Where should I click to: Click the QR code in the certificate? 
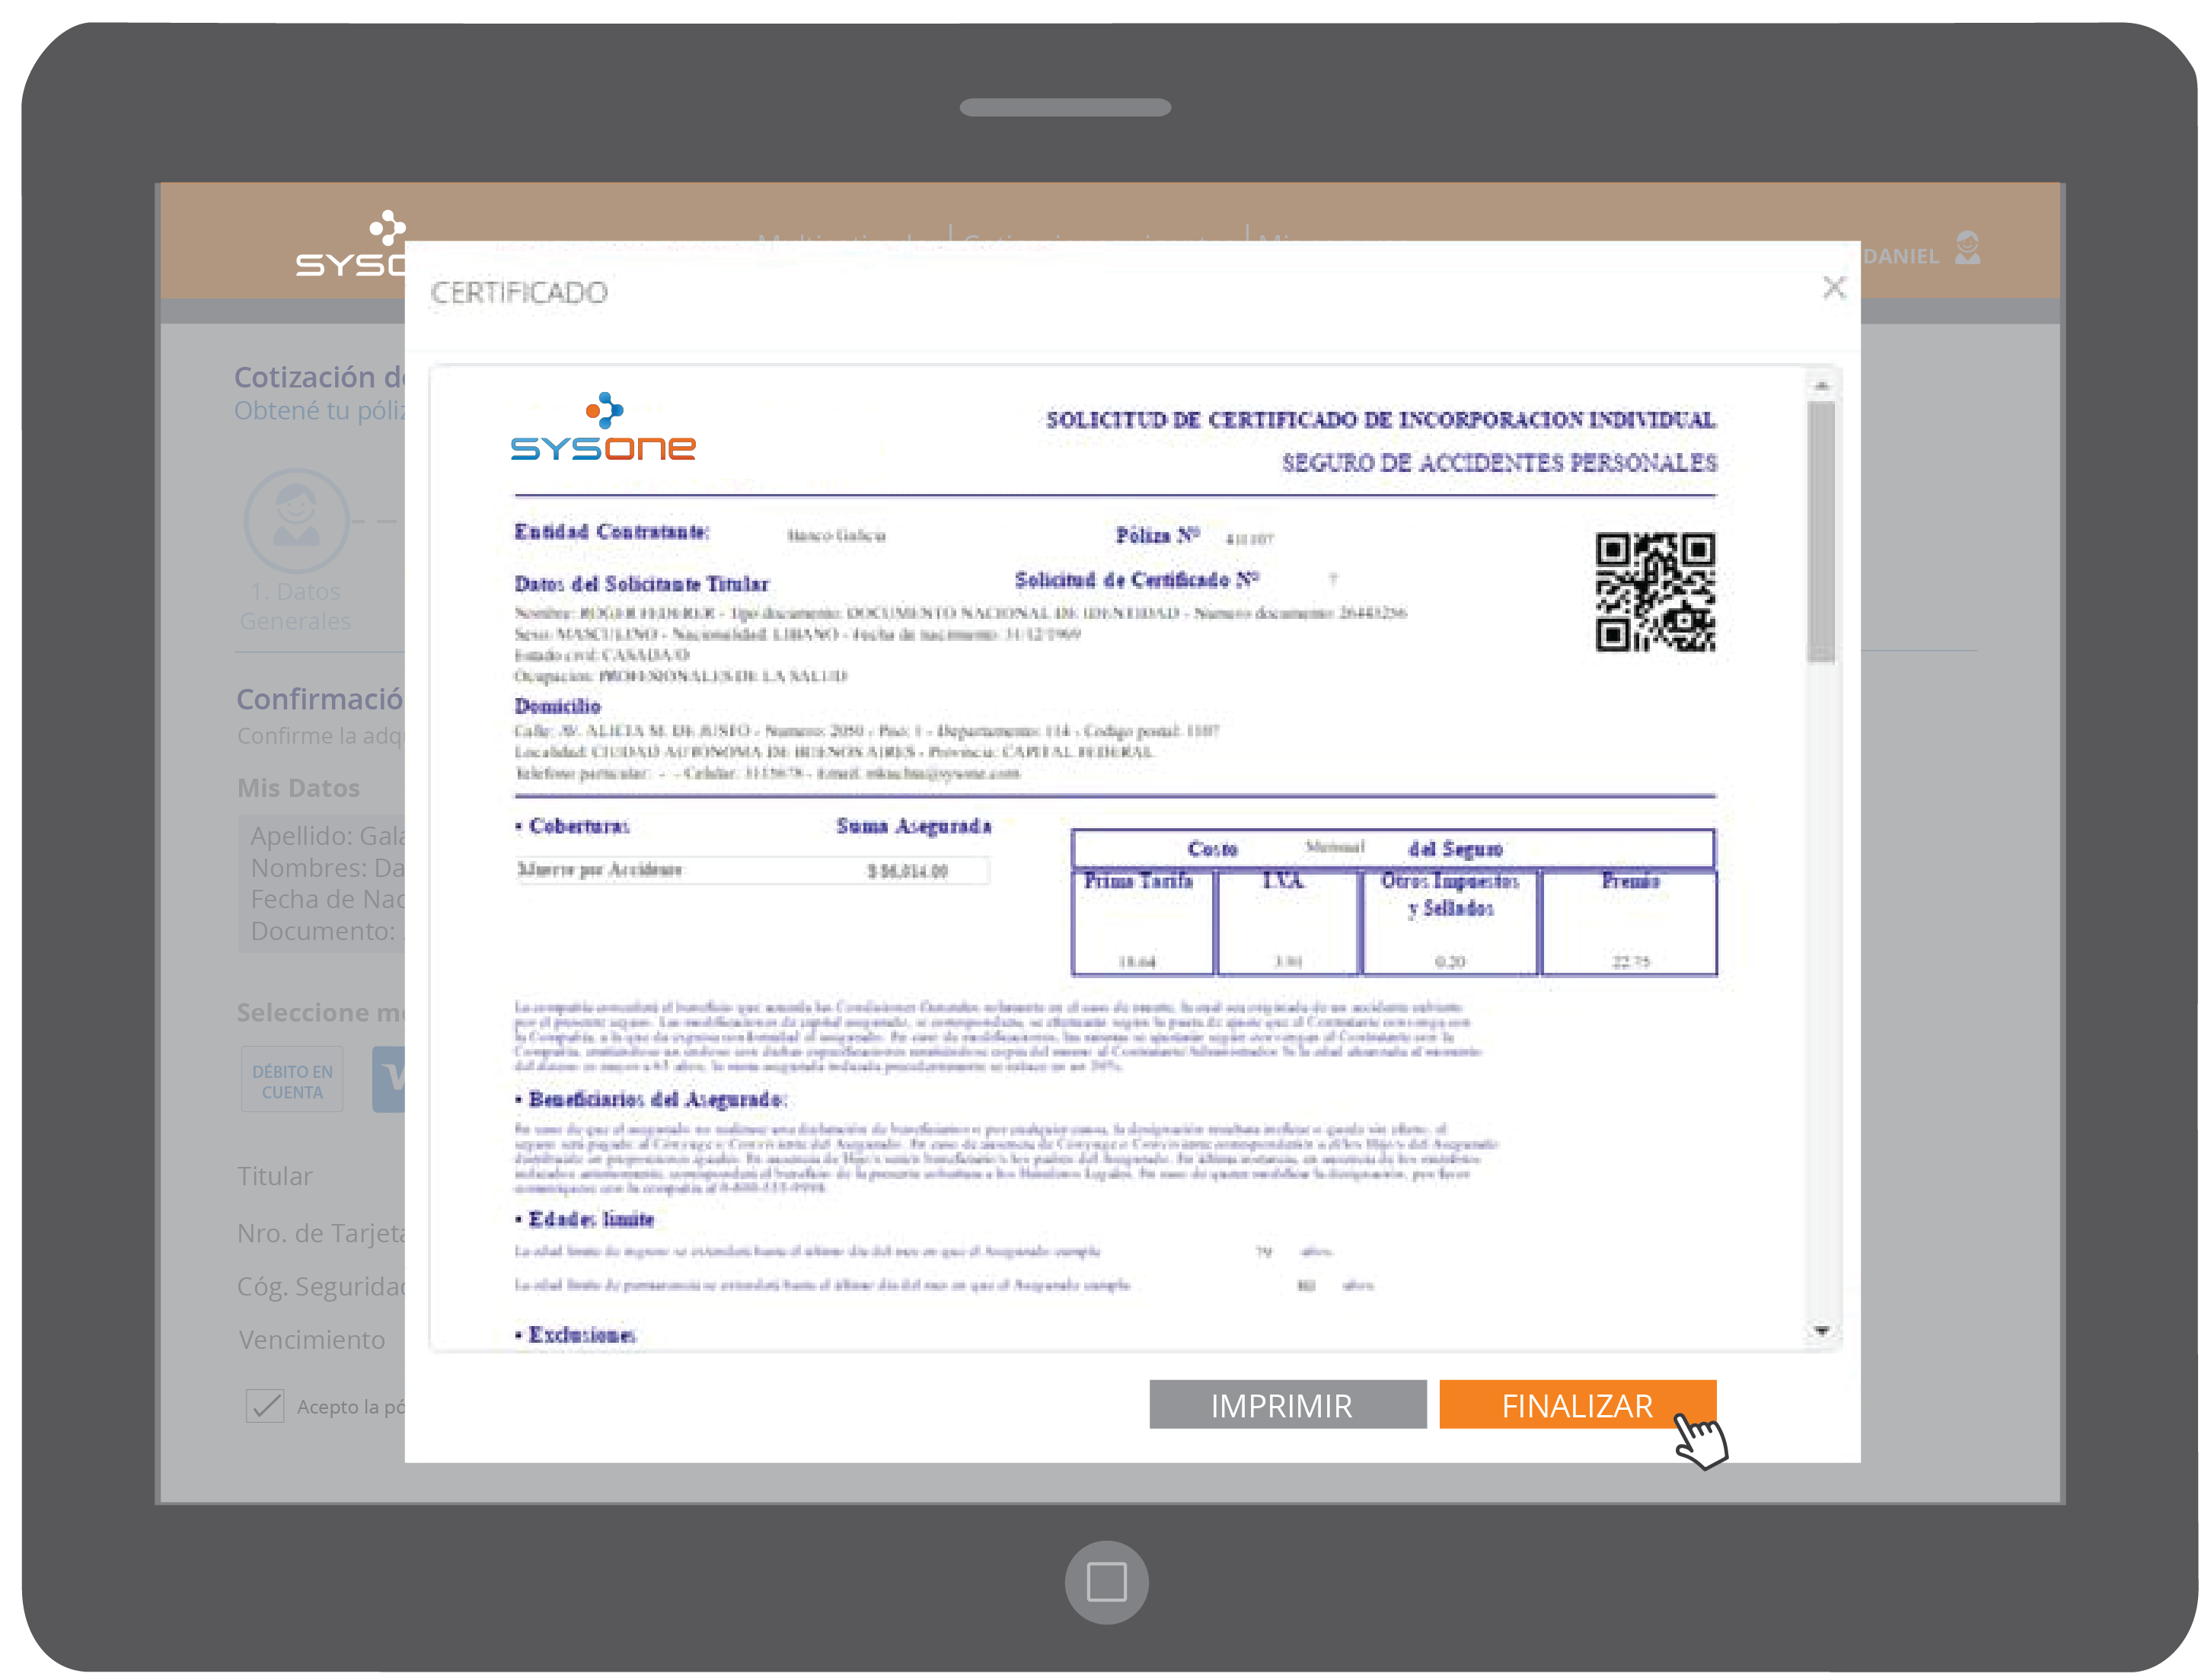(x=1654, y=592)
